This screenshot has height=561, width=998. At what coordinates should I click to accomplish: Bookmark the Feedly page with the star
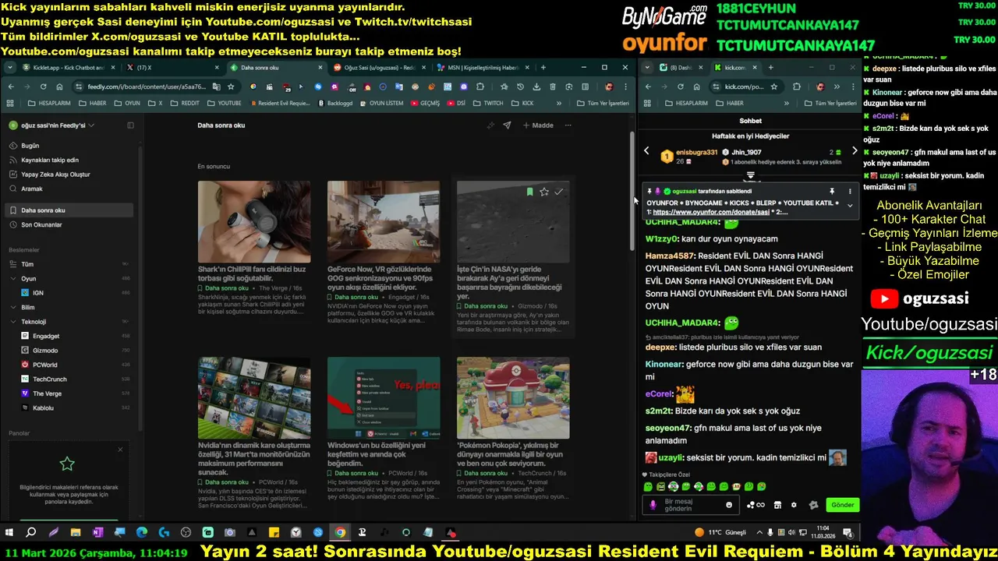pyautogui.click(x=231, y=86)
